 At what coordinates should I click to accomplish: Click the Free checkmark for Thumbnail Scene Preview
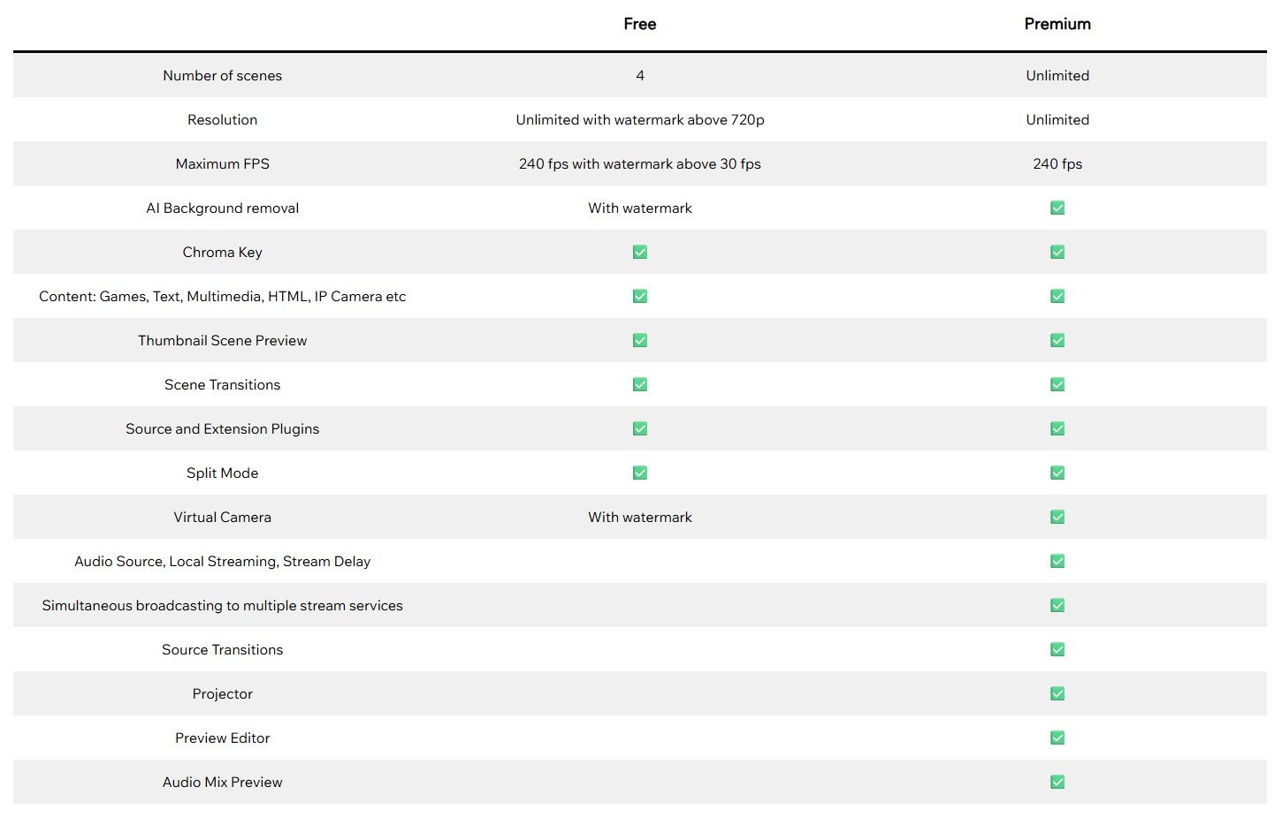tap(640, 341)
